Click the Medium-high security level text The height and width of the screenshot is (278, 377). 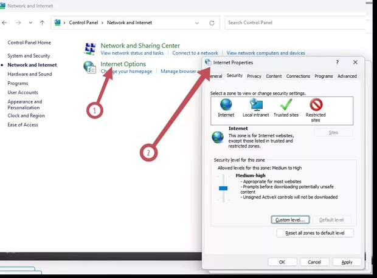pos(251,175)
